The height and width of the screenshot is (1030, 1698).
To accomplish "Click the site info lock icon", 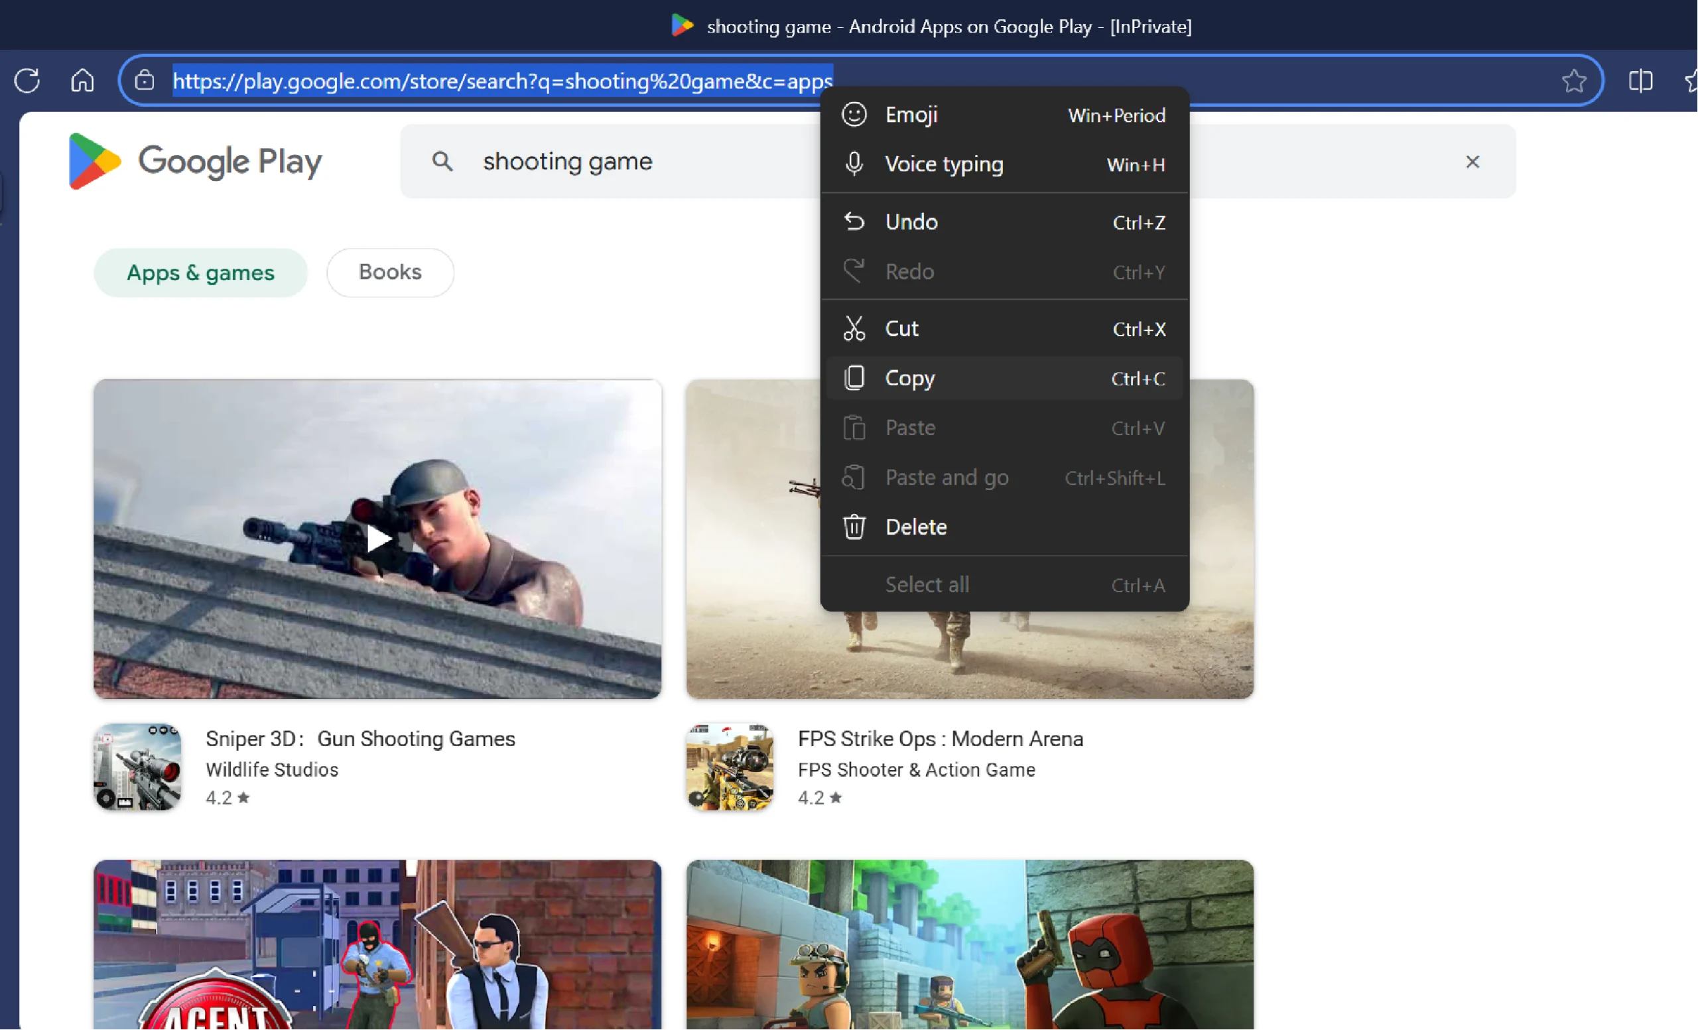I will tap(145, 81).
